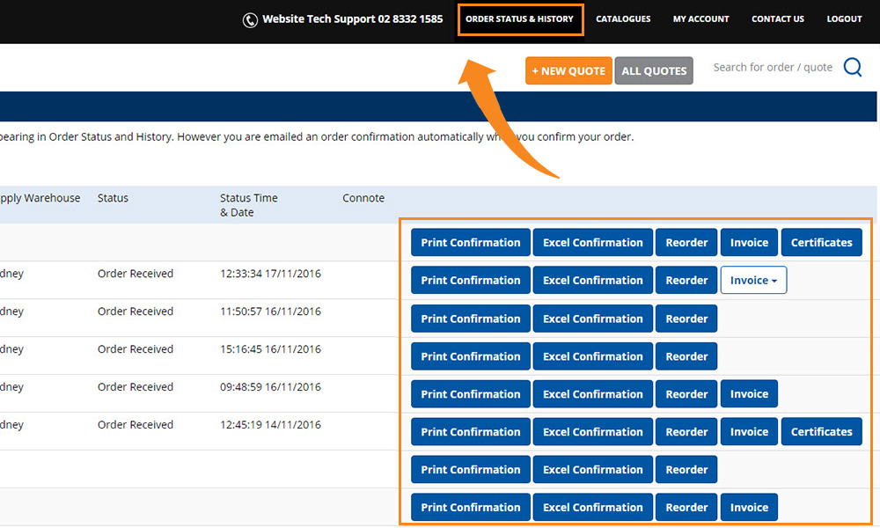Image resolution: width=880 pixels, height=528 pixels.
Task: Go to the Catalogues menu item
Action: (x=623, y=19)
